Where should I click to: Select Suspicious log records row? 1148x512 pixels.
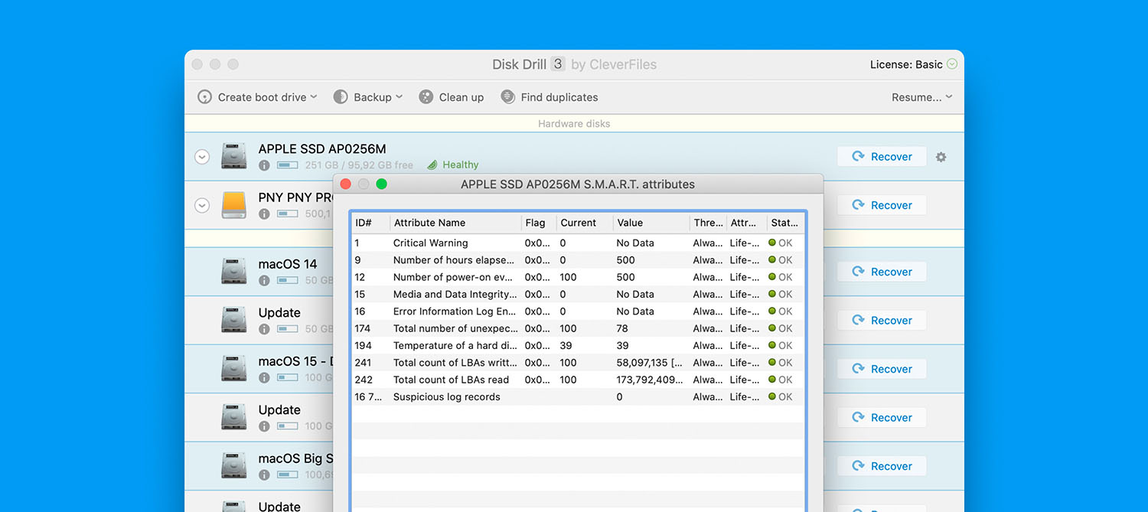(x=578, y=396)
